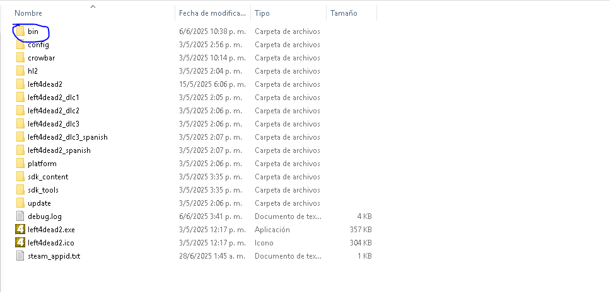Viewport: 616px width, 292px height.
Task: Select the platform folder icon
Action: tap(20, 164)
